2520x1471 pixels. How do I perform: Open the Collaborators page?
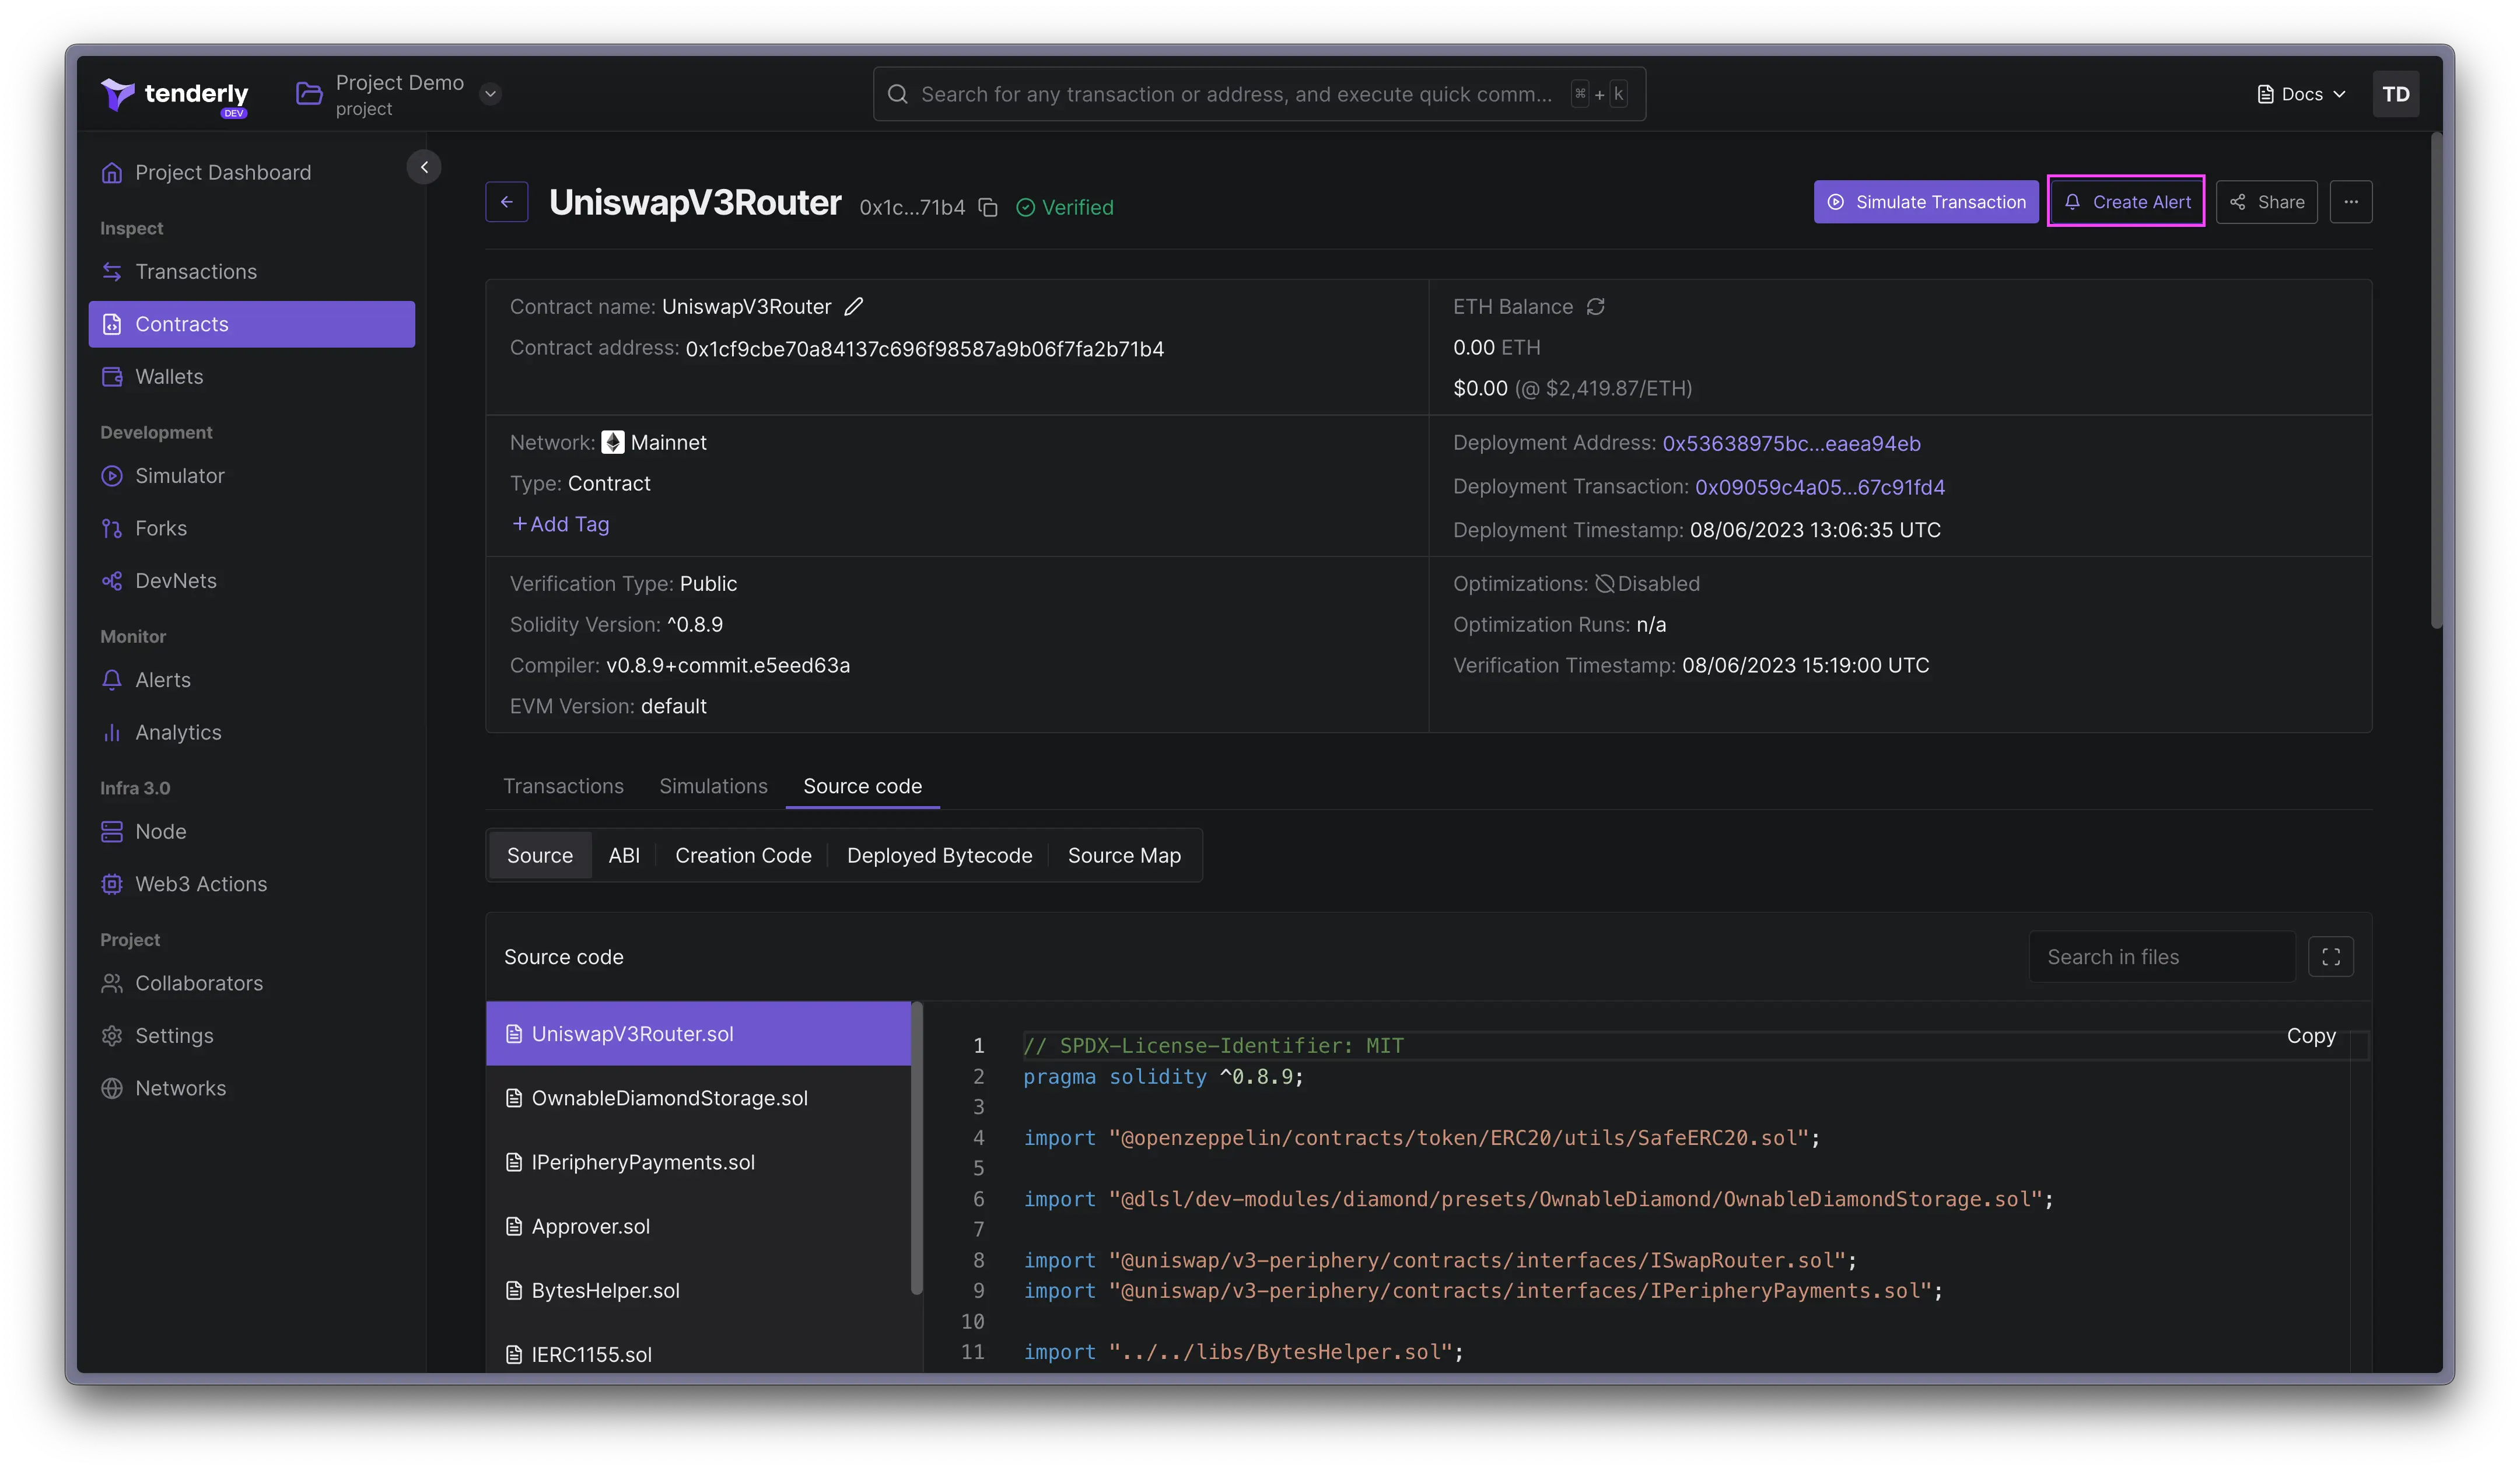tap(252, 983)
